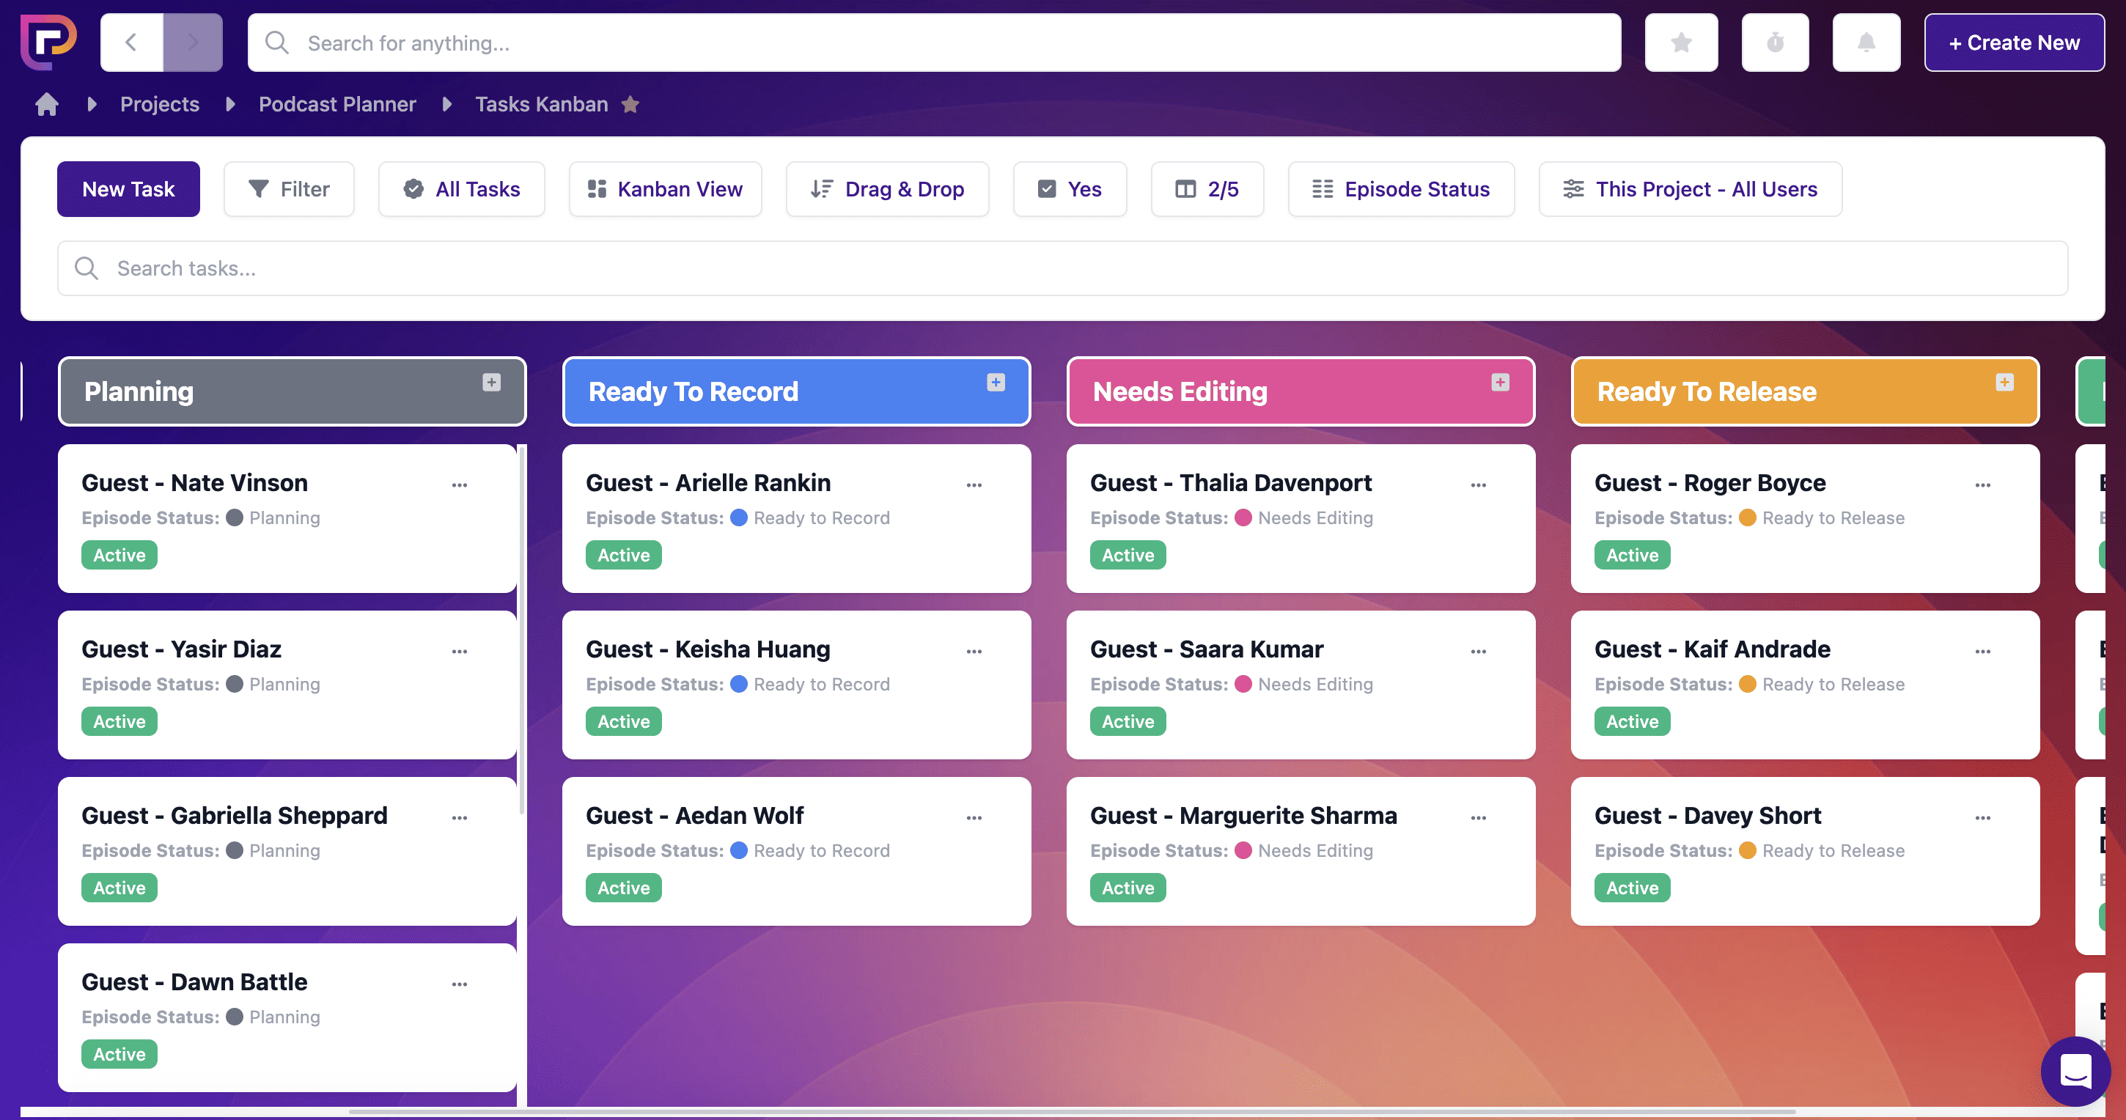Open three-dot menu for Roger Boyce card

(1982, 485)
